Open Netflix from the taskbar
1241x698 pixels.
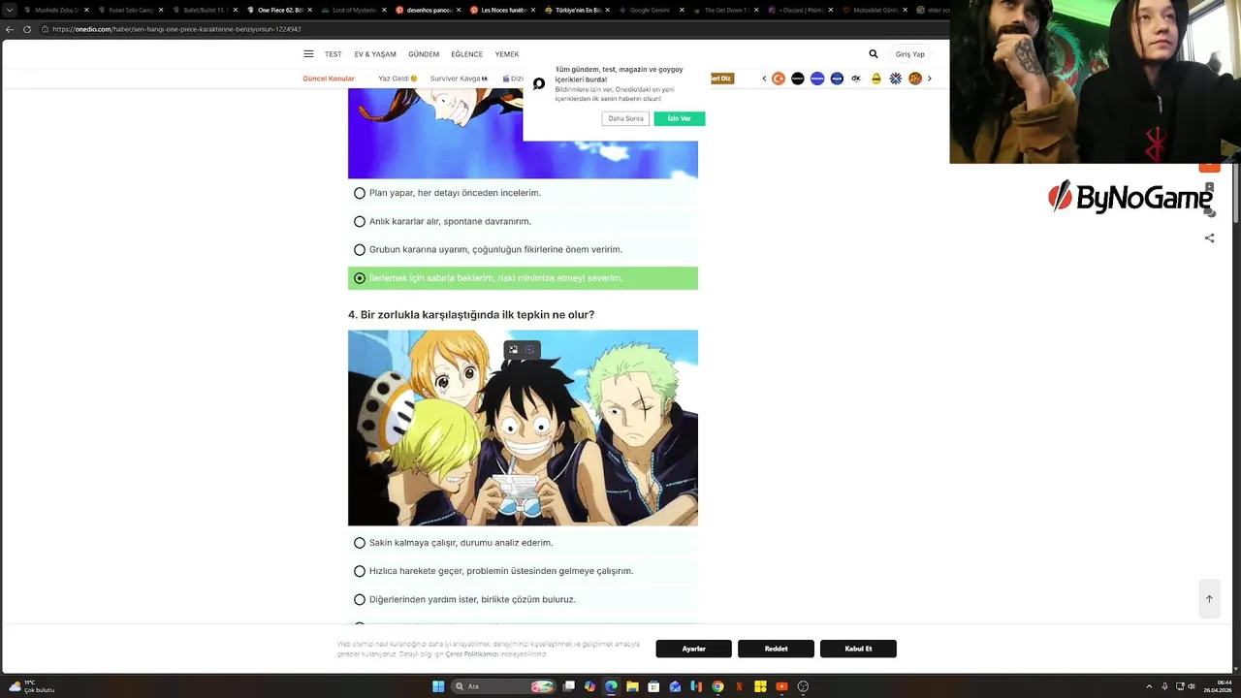click(x=739, y=686)
